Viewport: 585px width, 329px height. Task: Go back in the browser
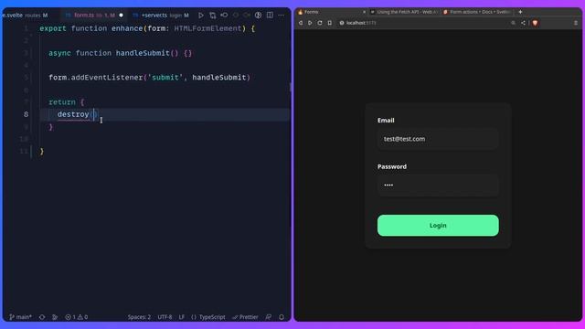pyautogui.click(x=301, y=23)
